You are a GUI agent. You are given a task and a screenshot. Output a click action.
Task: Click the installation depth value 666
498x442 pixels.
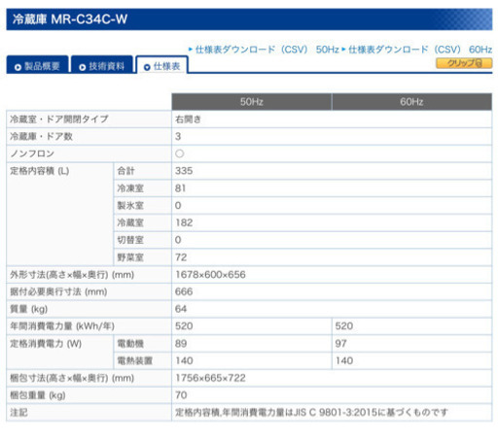pos(184,291)
